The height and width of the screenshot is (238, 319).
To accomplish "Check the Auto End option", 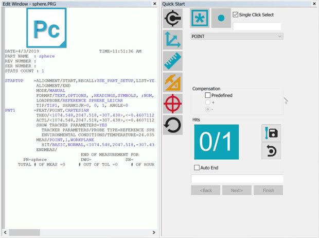I will coord(197,167).
